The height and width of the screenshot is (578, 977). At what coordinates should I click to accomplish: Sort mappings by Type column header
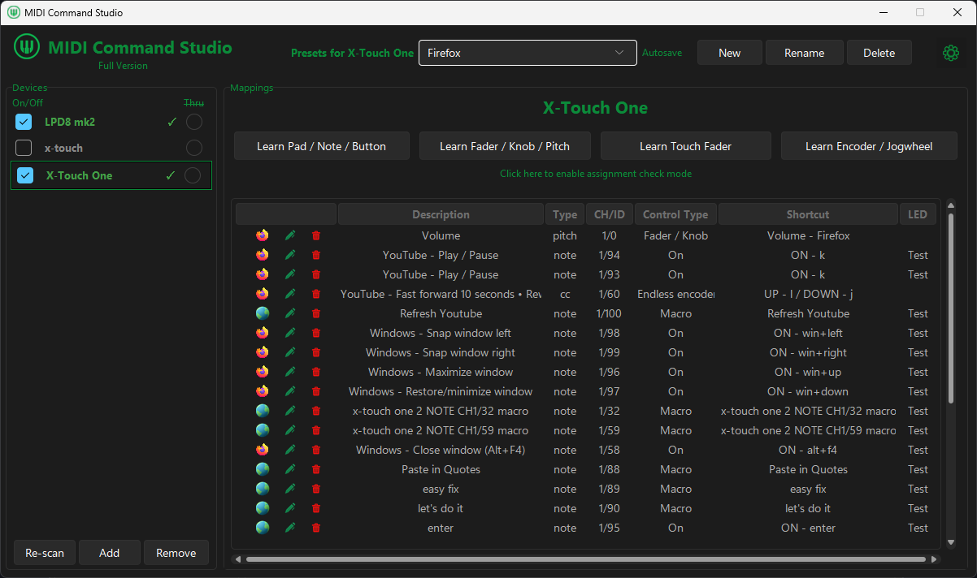[x=565, y=214]
